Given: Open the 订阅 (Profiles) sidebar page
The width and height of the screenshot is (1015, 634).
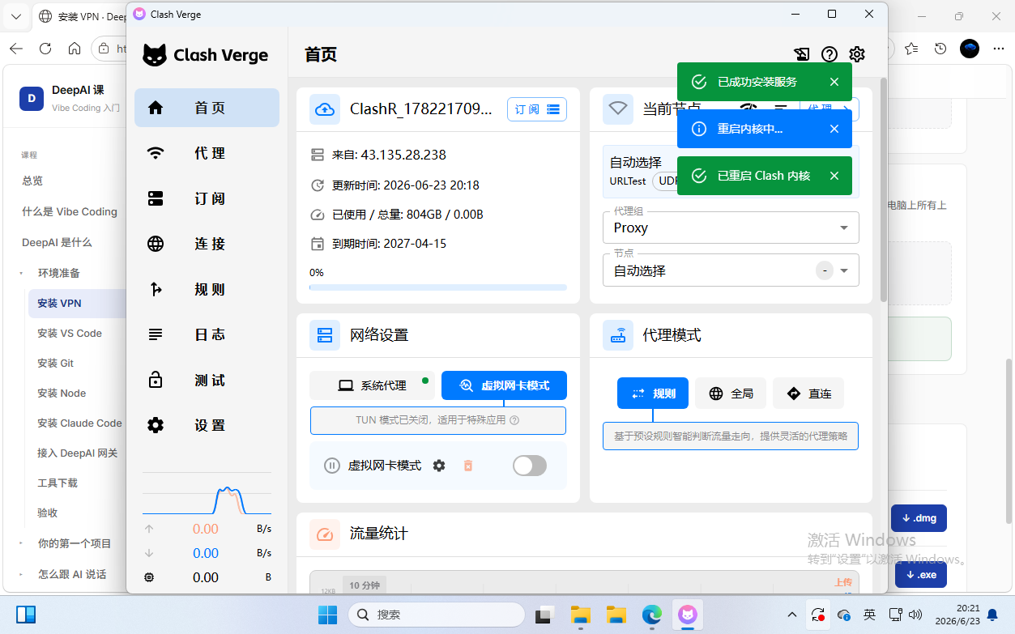Looking at the screenshot, I should [207, 198].
